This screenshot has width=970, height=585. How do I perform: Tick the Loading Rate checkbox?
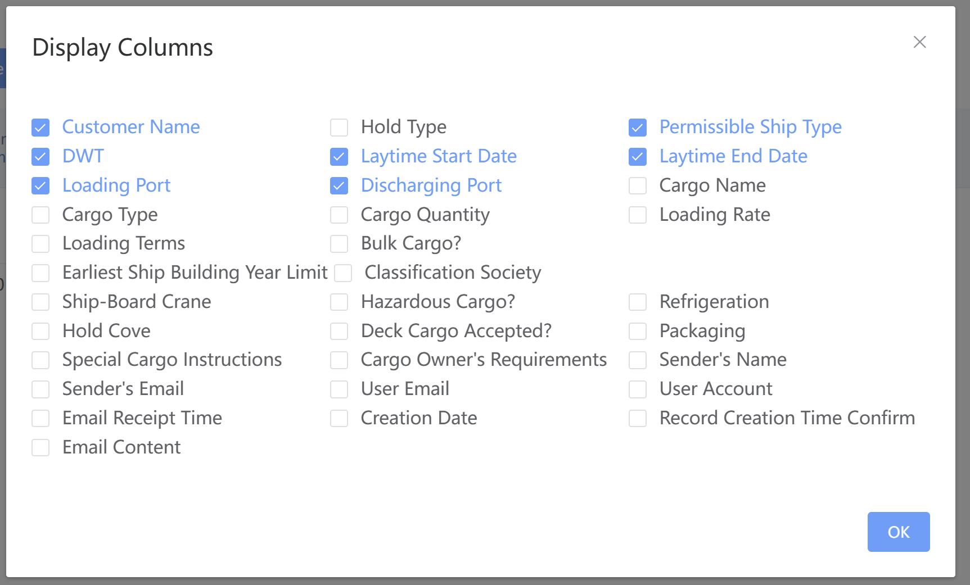tap(638, 215)
